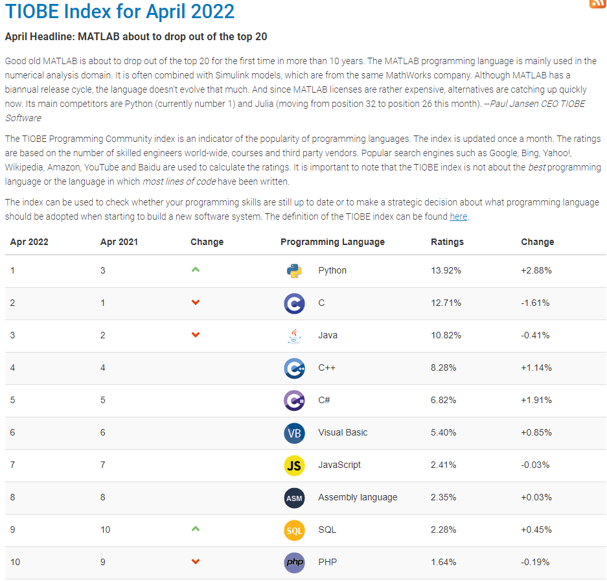The image size is (607, 582).
Task: Click the 2.28% rating value
Action: (x=443, y=530)
